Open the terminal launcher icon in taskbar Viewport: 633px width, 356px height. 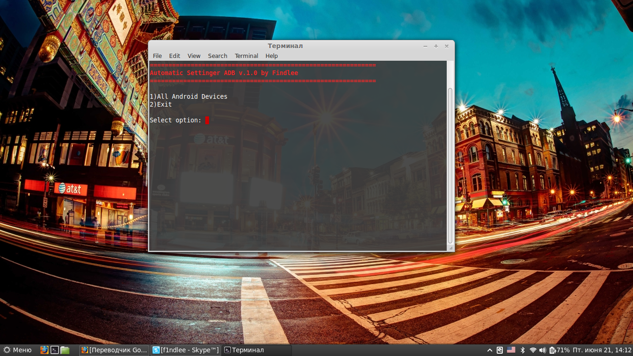[54, 350]
